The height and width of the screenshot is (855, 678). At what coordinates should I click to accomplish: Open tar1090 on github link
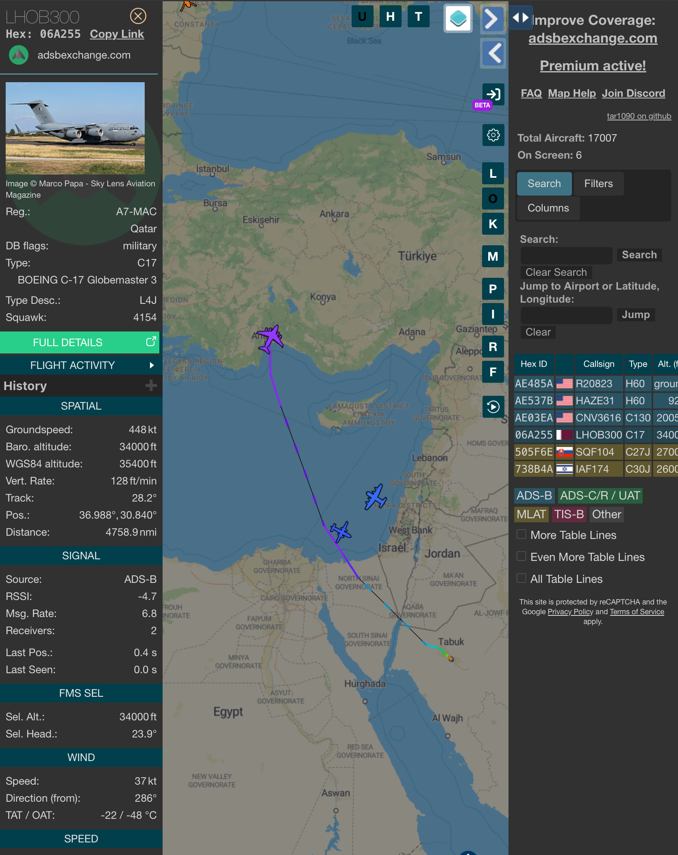(639, 116)
